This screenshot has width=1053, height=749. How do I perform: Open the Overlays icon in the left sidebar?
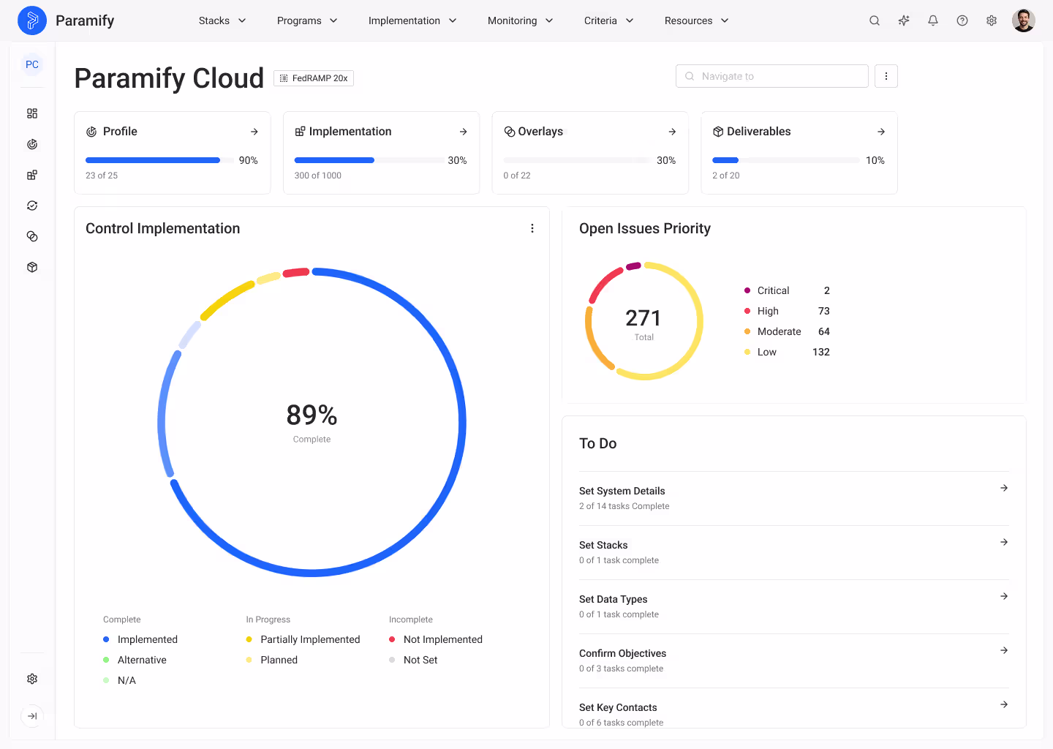[x=32, y=236]
